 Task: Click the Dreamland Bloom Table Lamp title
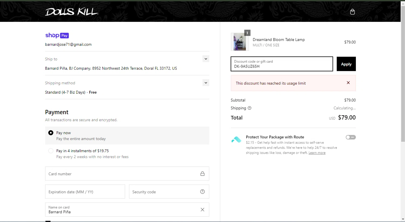tap(279, 40)
